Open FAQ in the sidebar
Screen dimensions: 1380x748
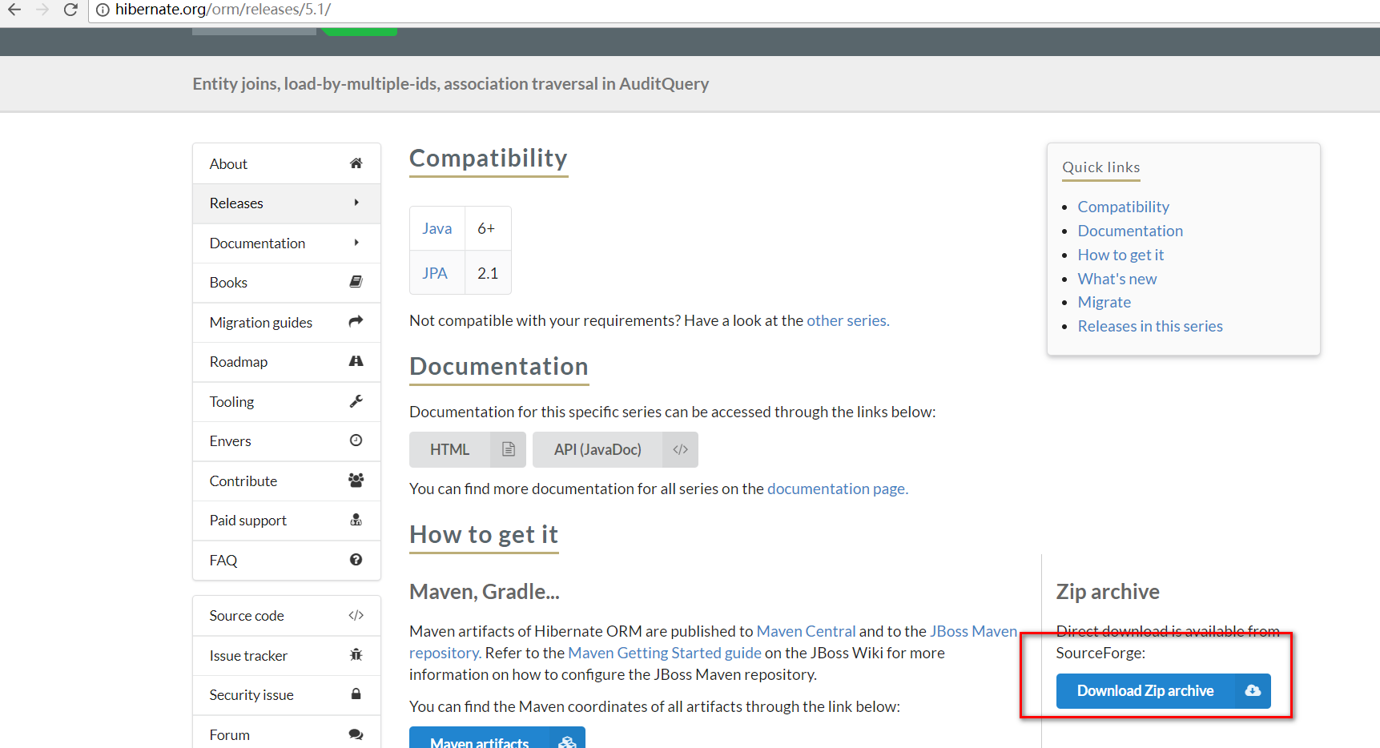pyautogui.click(x=287, y=560)
